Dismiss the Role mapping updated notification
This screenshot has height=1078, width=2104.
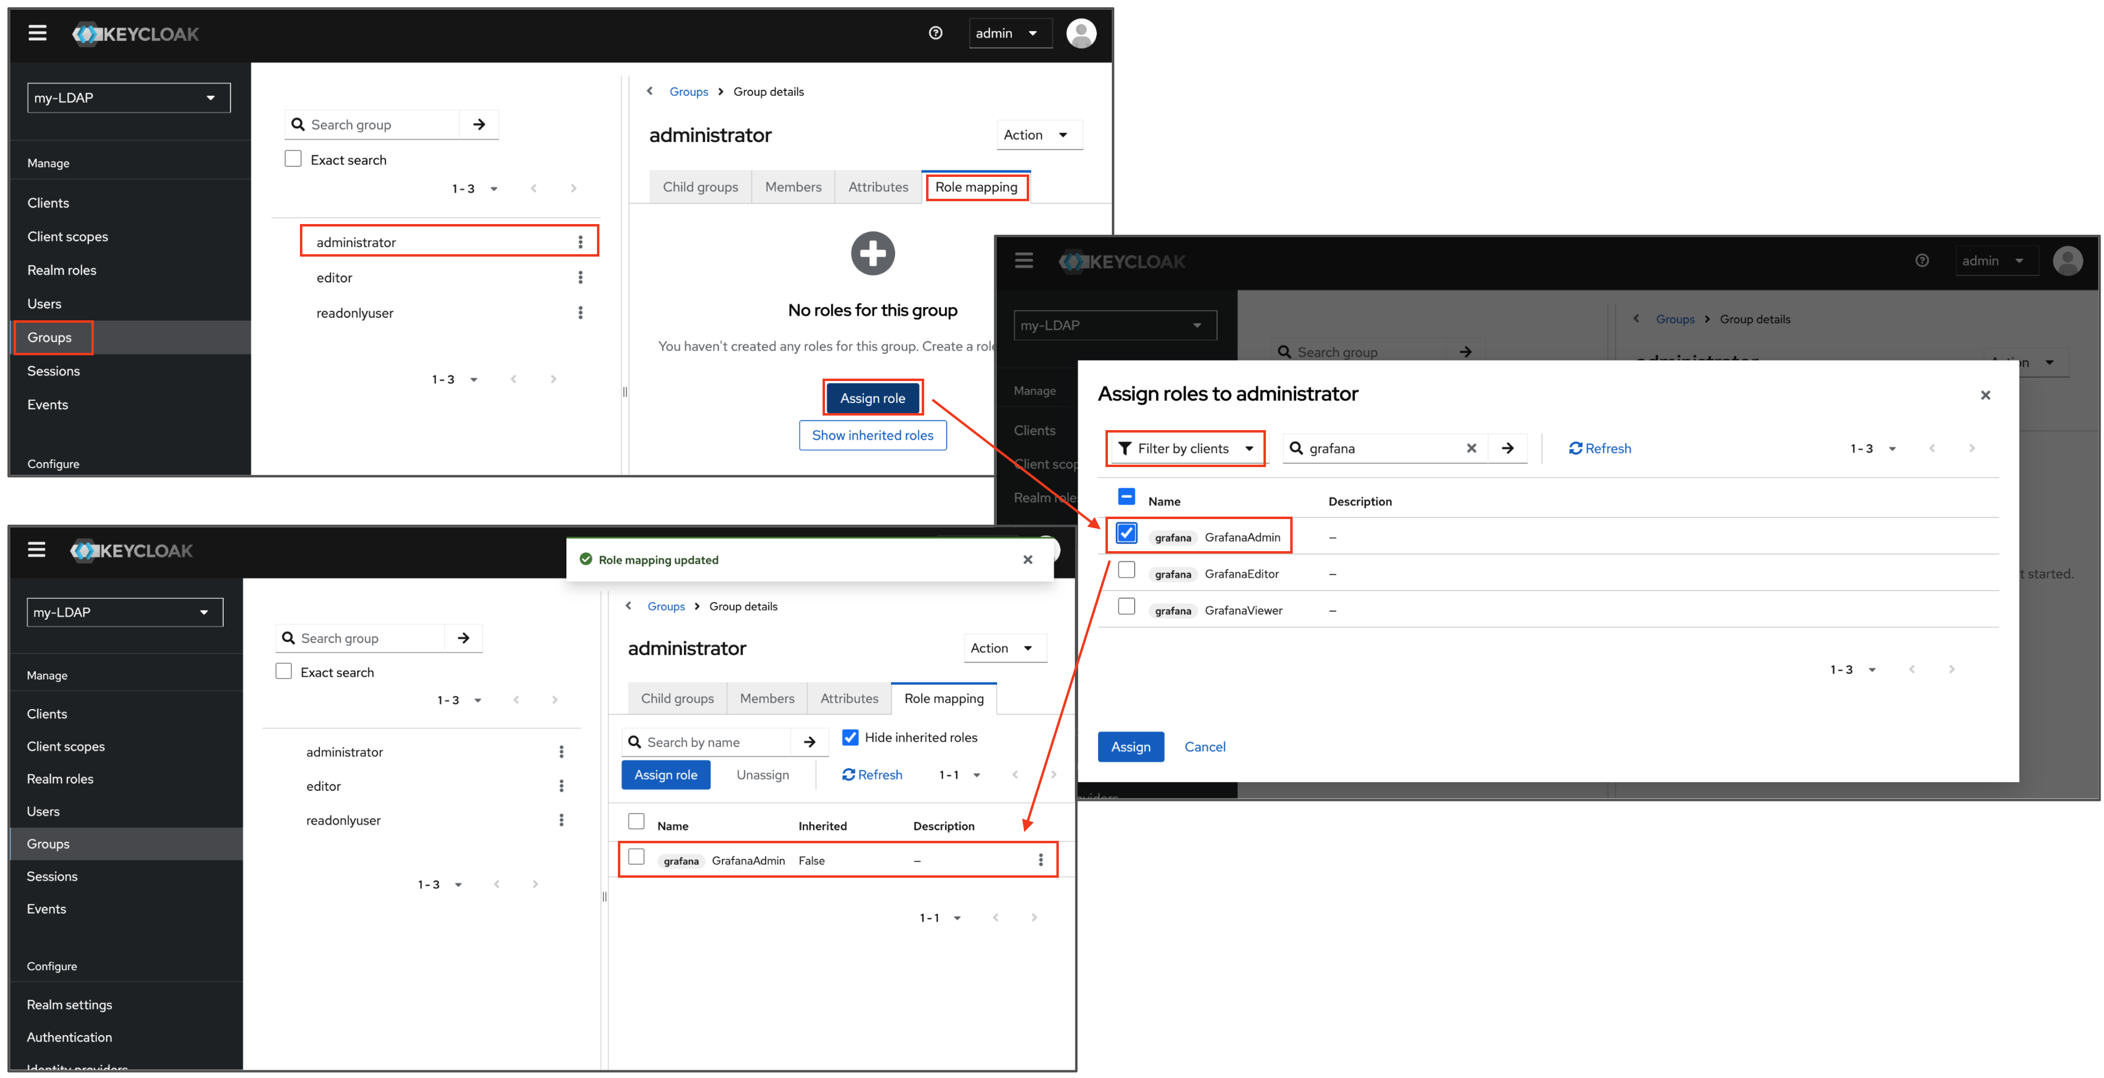1028,559
